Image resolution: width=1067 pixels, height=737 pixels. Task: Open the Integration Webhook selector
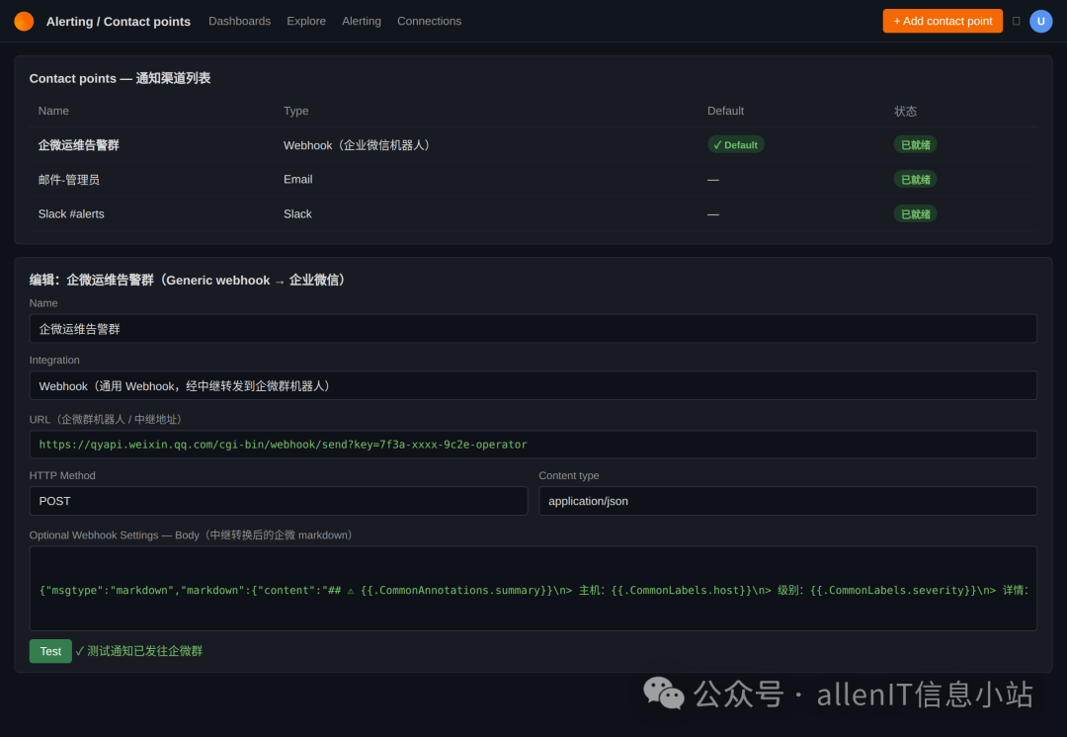tap(533, 386)
